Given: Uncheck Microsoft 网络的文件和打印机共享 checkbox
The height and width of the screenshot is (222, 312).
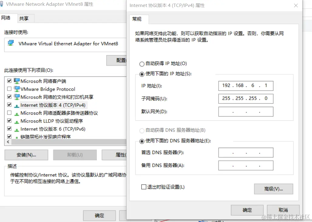Looking at the screenshot, I should point(9,96).
